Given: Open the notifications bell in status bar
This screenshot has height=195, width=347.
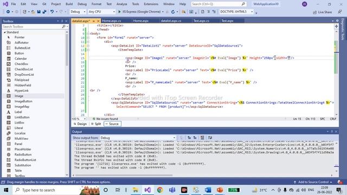Looking at the screenshot, I should 339,182.
